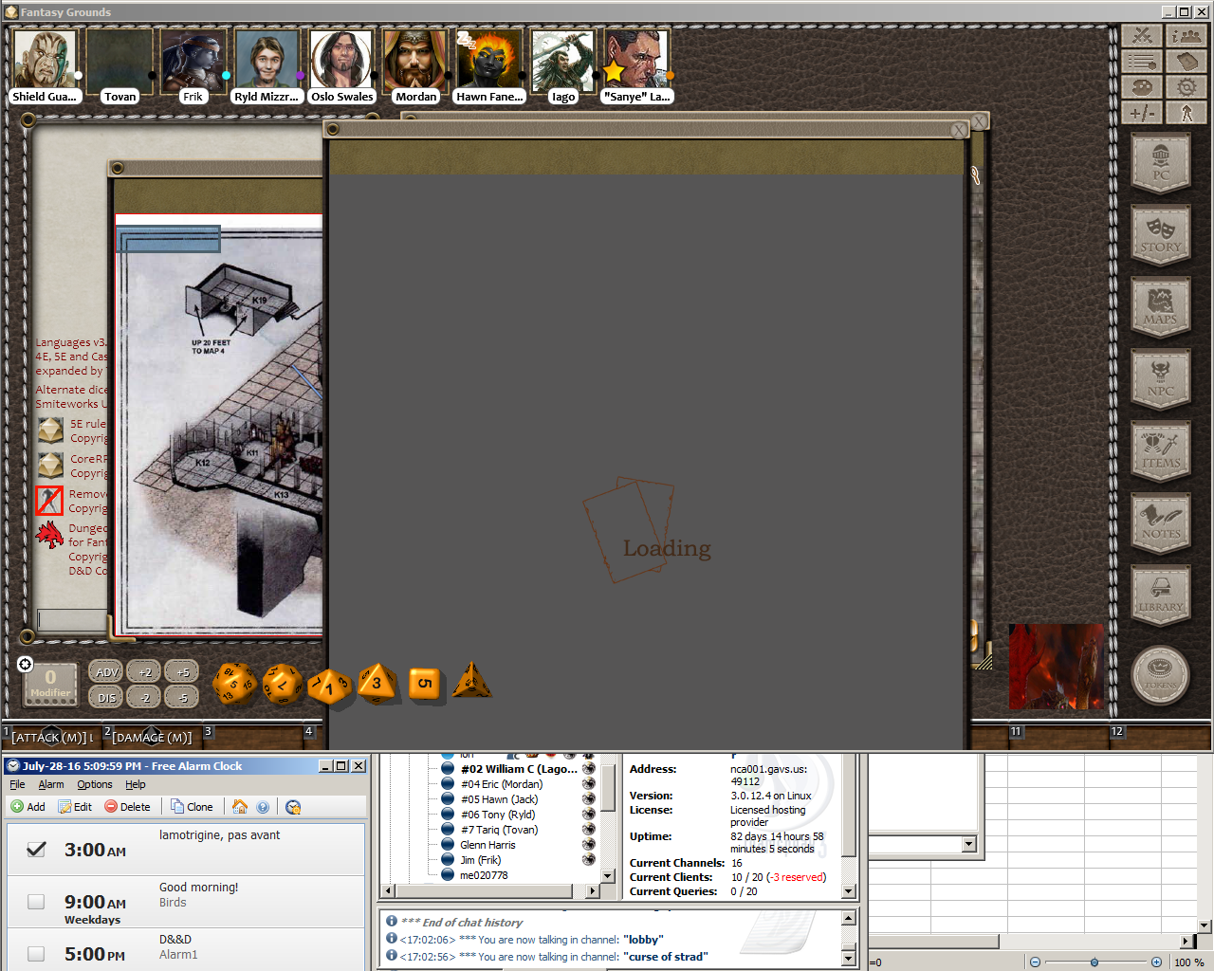Viewport: 1214px width, 971px height.
Task: Open the Party Sheet icon
Action: [x=1186, y=35]
